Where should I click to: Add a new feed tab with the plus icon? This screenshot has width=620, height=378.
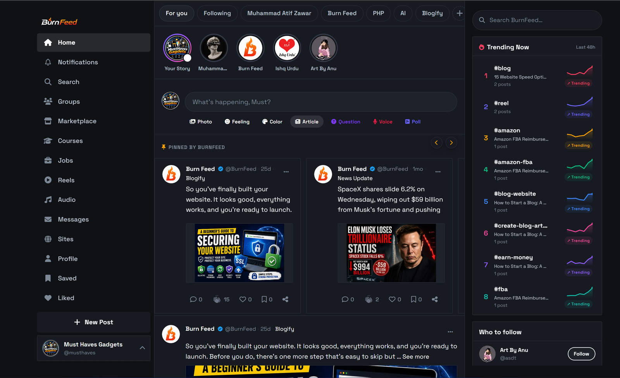click(459, 13)
